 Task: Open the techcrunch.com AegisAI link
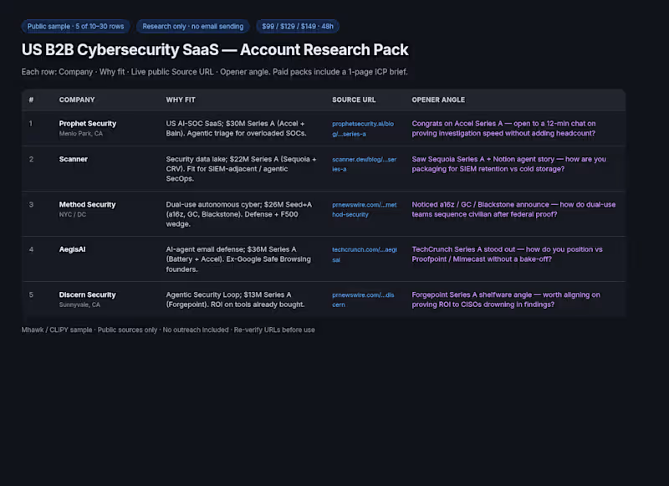(365, 254)
